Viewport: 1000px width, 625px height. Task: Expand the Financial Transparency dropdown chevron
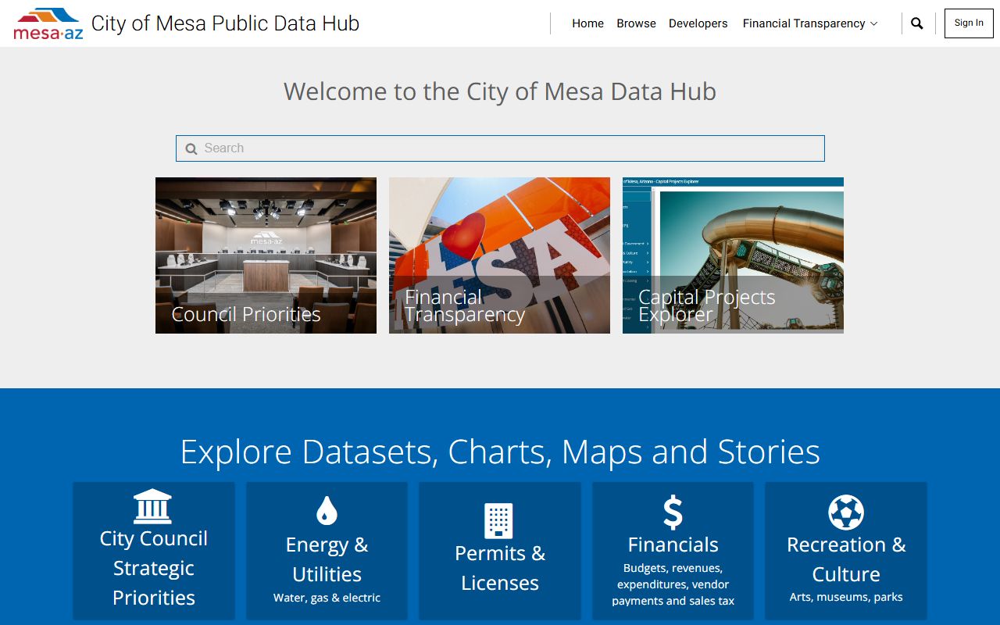pyautogui.click(x=874, y=23)
